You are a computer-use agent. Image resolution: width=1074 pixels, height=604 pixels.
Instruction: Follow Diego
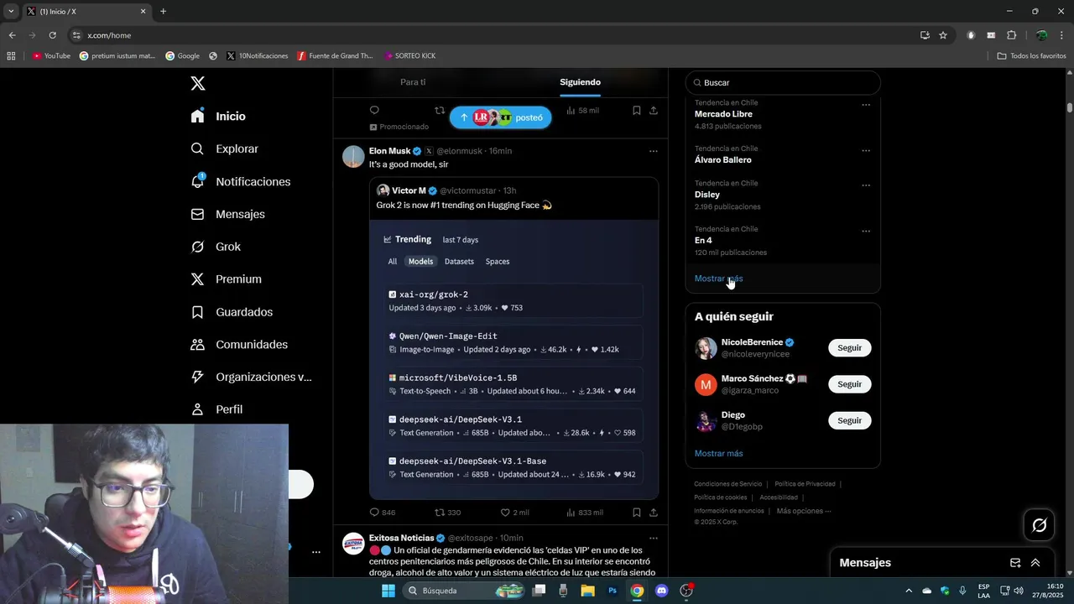click(849, 420)
